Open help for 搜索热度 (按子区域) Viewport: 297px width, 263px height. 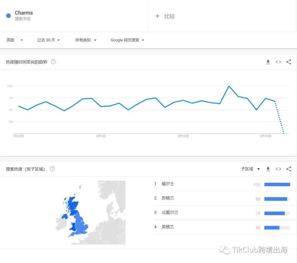tap(52, 169)
